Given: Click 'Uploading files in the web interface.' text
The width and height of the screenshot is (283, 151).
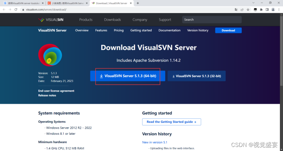Looking at the screenshot, I should (x=172, y=148).
